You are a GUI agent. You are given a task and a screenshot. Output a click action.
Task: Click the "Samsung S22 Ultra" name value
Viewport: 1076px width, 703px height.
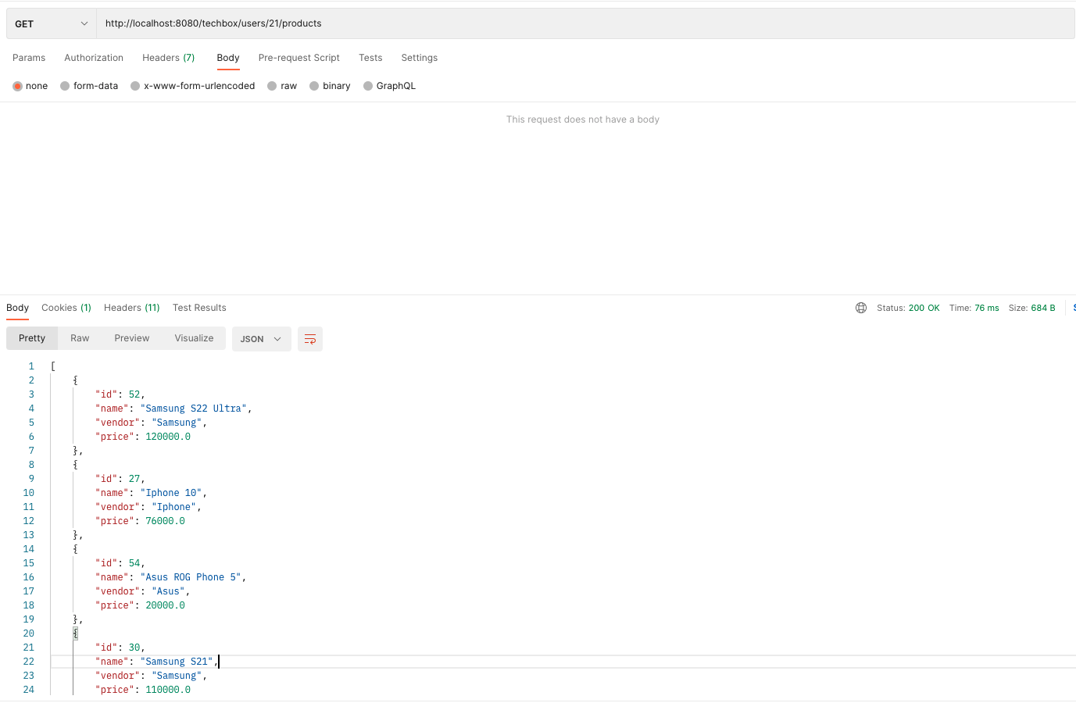point(194,409)
